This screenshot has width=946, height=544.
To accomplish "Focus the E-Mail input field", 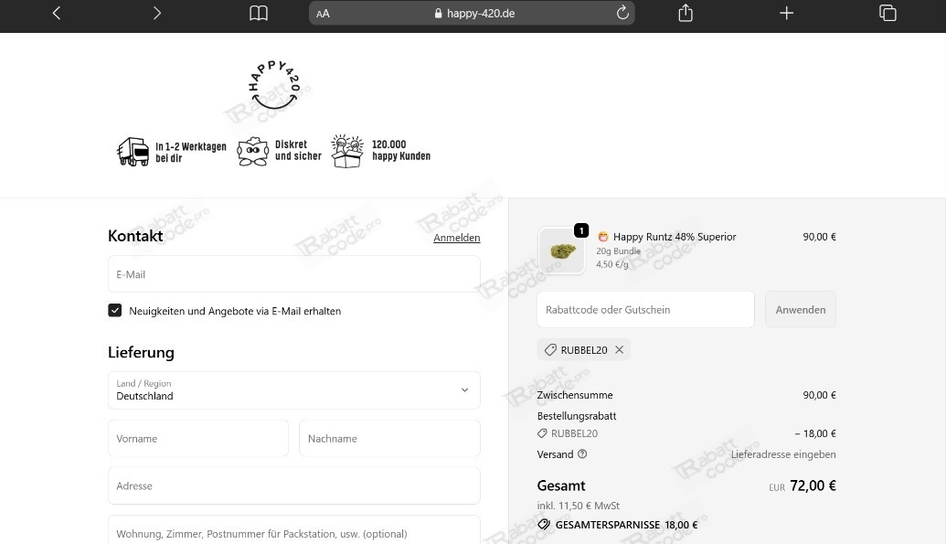I will tap(293, 274).
